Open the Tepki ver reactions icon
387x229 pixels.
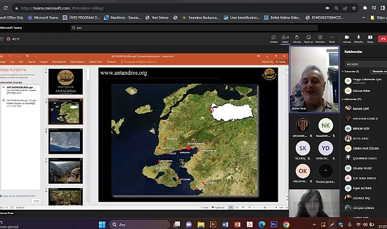tap(309, 39)
